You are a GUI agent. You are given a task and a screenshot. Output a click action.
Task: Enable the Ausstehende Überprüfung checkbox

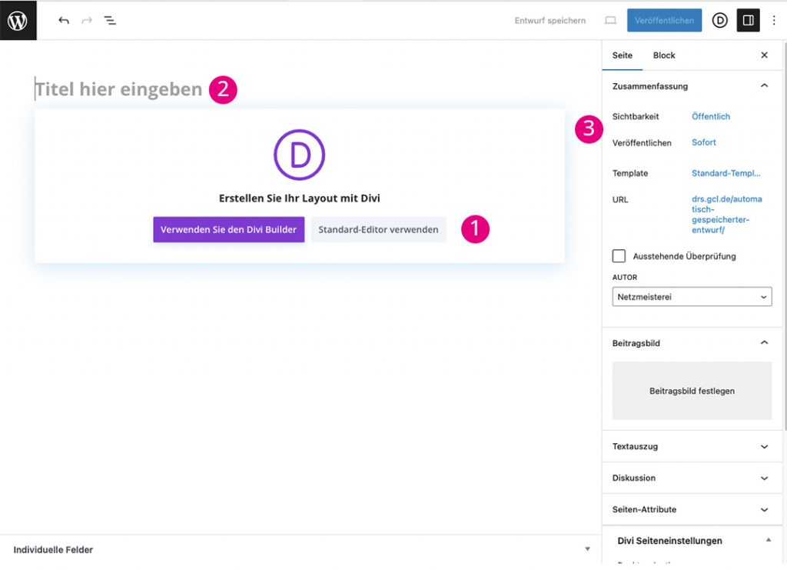(619, 256)
